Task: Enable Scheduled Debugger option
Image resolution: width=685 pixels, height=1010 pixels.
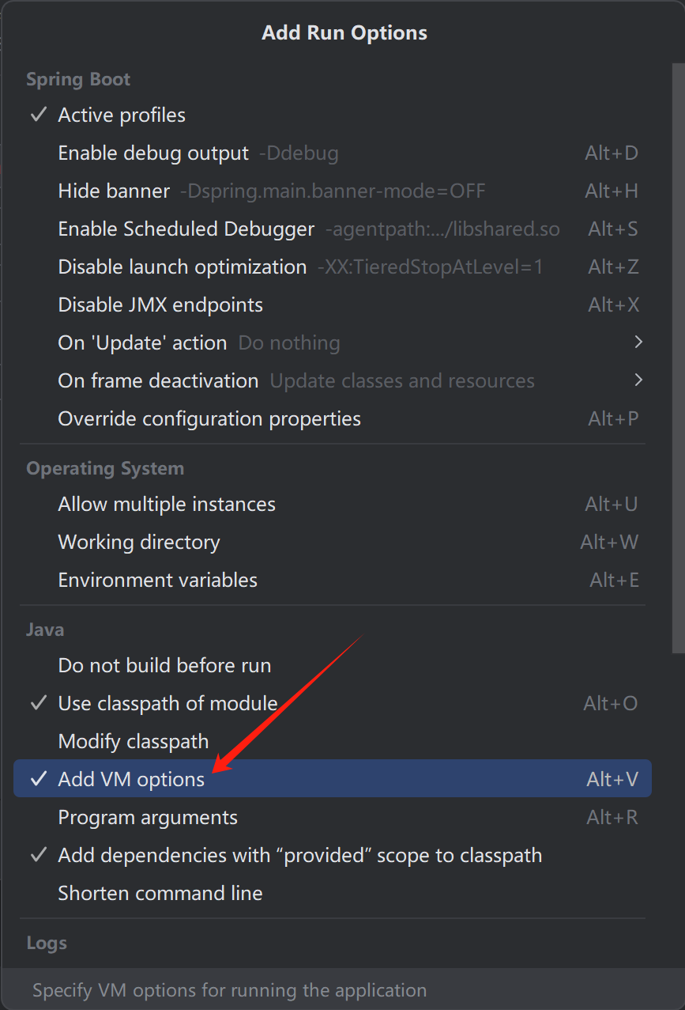Action: tap(186, 229)
